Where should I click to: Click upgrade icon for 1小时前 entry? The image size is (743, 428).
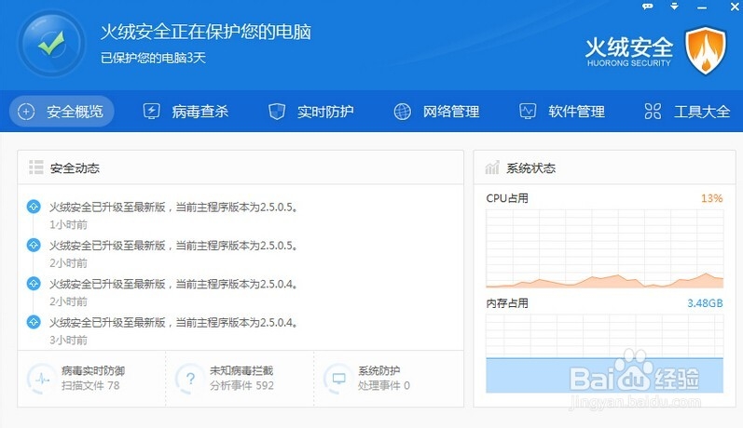34,207
